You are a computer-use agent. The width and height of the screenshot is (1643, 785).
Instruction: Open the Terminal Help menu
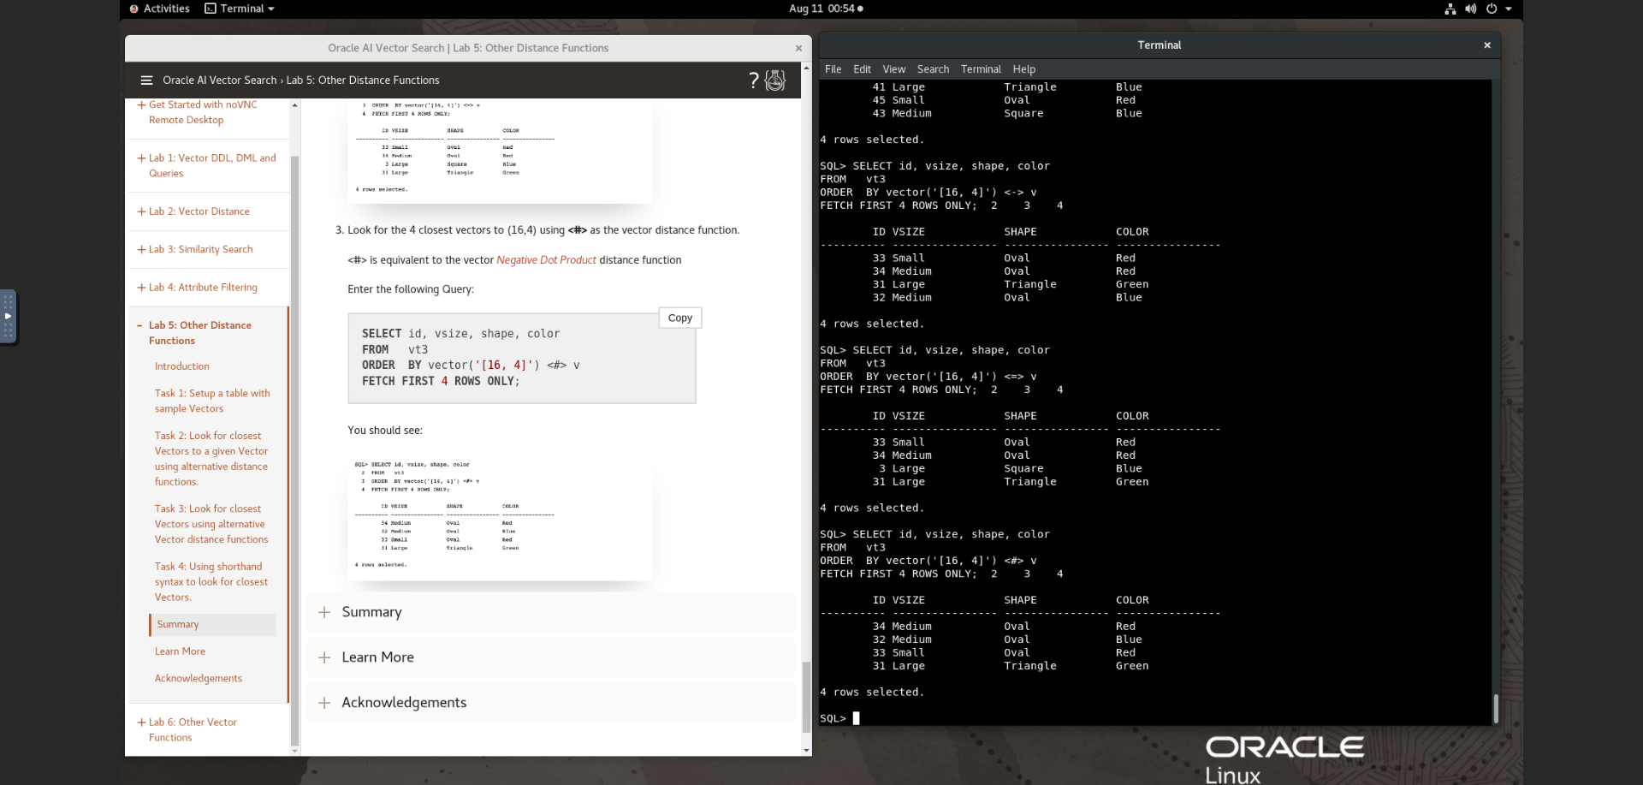(x=1024, y=69)
